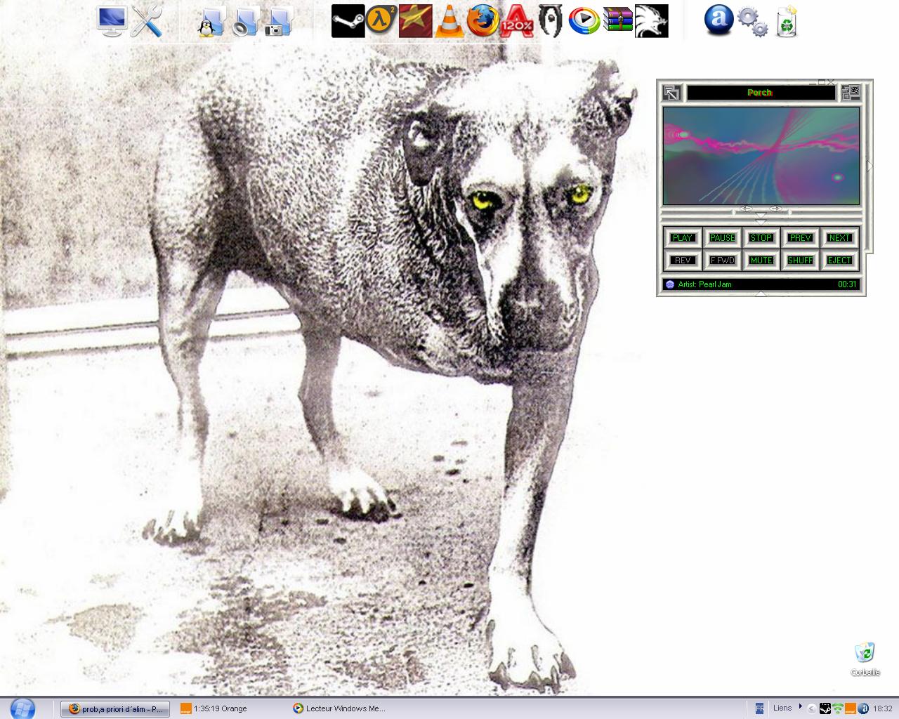Click the Steam icon in system tray
Screen dimensions: 899x719
(x=826, y=709)
